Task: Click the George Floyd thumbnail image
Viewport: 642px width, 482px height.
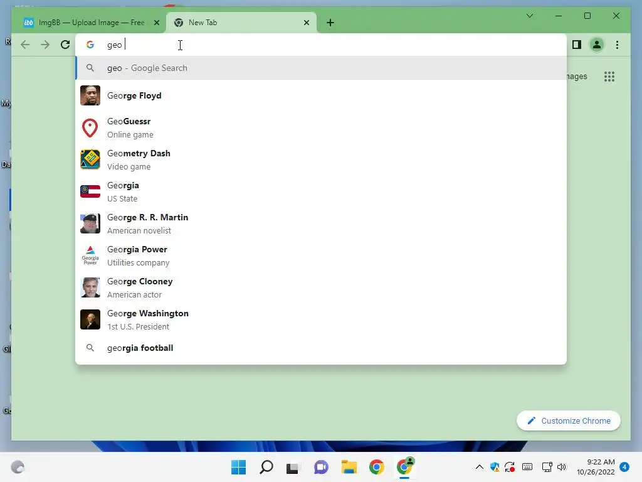Action: click(90, 95)
